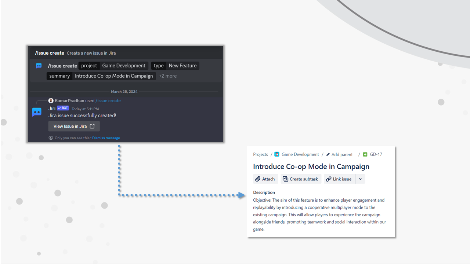Click the BOT verified badge next to Jiri

pos(63,108)
